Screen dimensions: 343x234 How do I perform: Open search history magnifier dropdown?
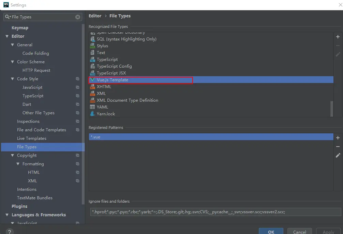tap(8, 17)
